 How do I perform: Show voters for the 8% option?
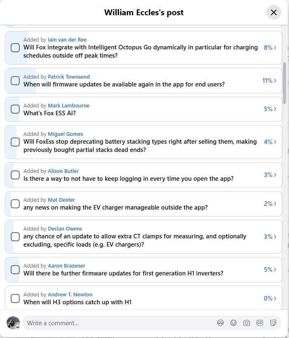click(270, 48)
